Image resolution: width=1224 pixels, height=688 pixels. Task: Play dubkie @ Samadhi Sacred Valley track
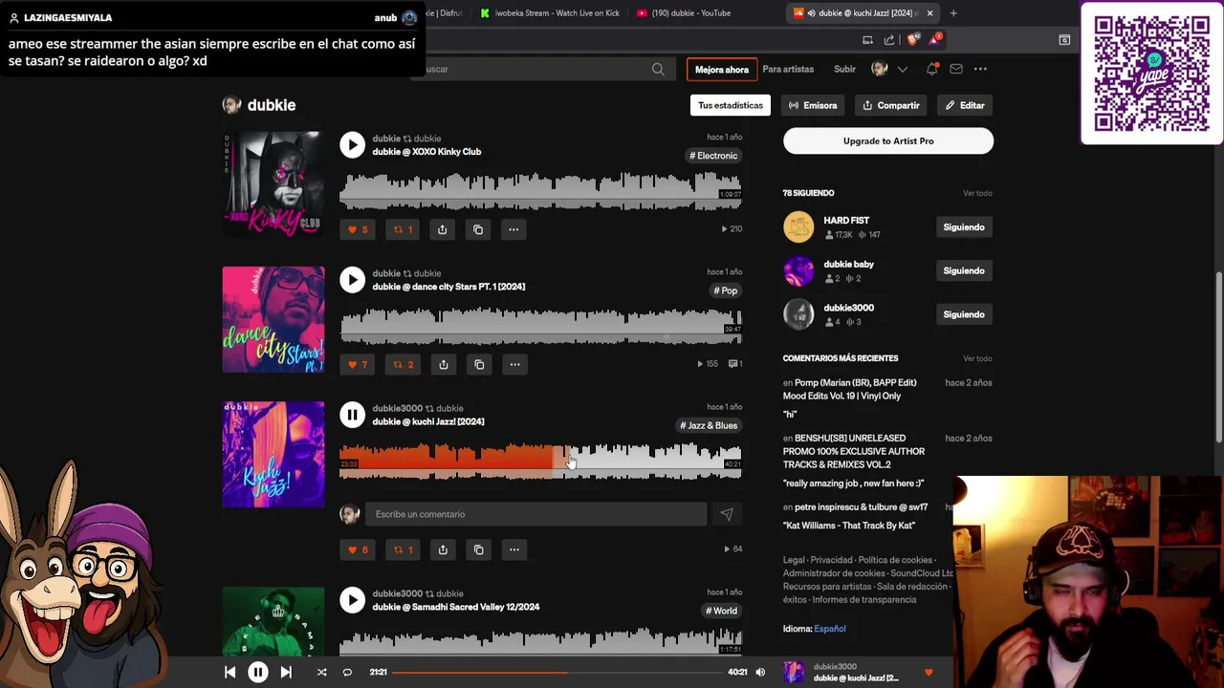352,599
